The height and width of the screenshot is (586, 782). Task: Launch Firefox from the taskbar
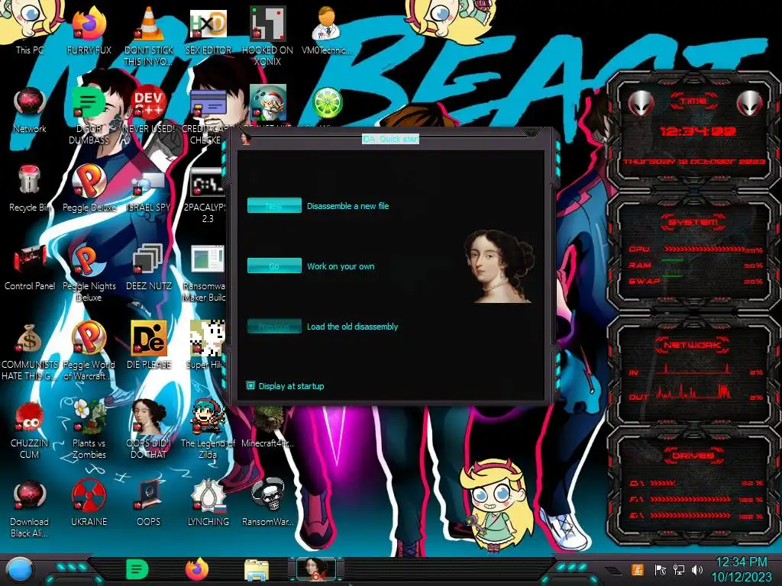(197, 569)
